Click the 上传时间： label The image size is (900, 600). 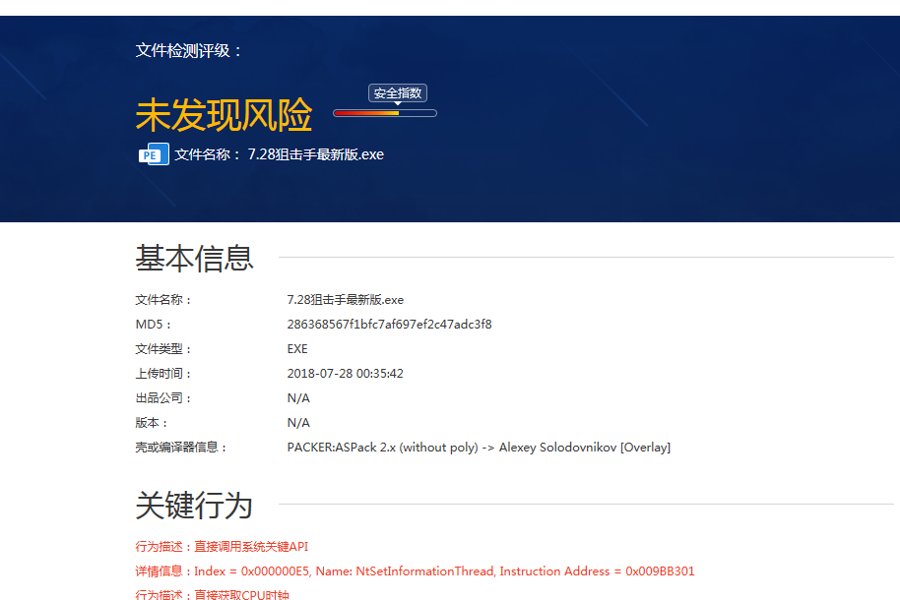163,374
